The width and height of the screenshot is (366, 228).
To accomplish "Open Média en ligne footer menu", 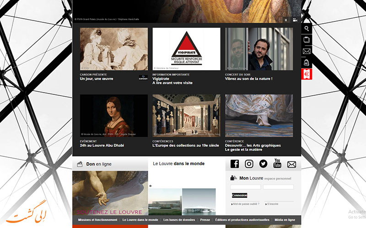I will pyautogui.click(x=285, y=220).
